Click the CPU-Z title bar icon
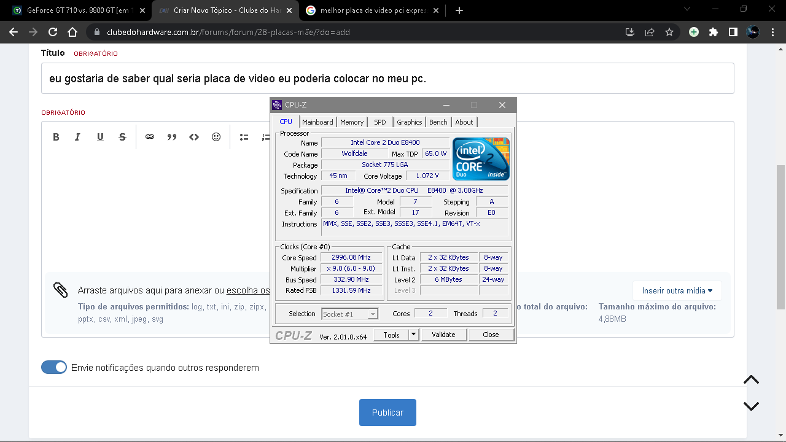Screen dimensions: 786x442 278,105
